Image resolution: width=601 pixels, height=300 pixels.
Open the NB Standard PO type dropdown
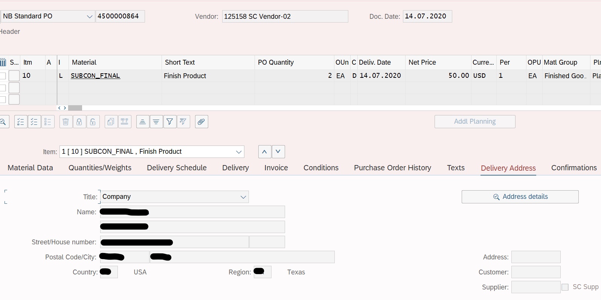pos(89,17)
